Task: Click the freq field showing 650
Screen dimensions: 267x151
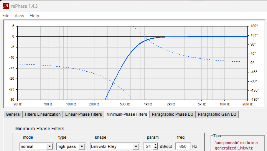Action: pos(183,146)
